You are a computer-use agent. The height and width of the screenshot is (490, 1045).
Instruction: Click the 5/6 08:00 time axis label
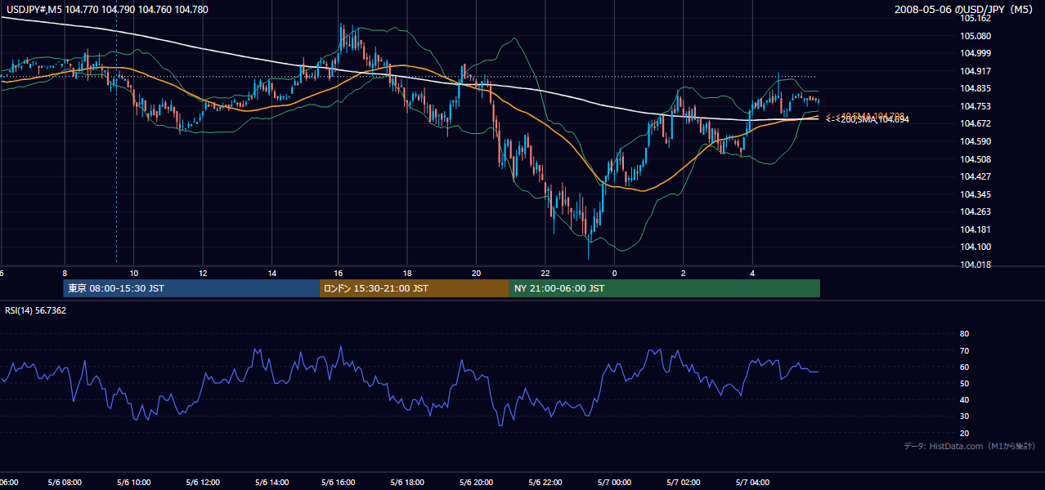point(64,483)
